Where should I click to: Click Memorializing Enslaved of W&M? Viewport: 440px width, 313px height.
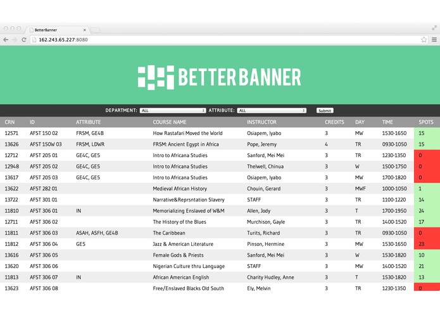click(x=189, y=211)
